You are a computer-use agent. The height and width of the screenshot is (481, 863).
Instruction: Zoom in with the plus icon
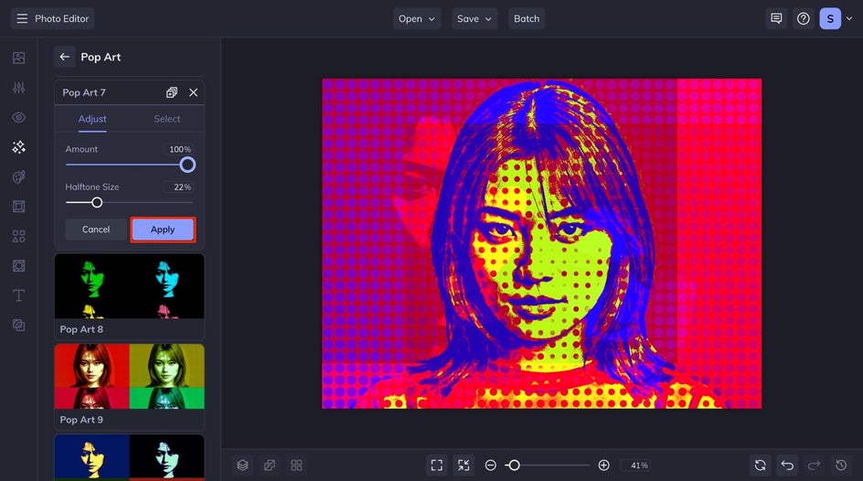tap(603, 465)
